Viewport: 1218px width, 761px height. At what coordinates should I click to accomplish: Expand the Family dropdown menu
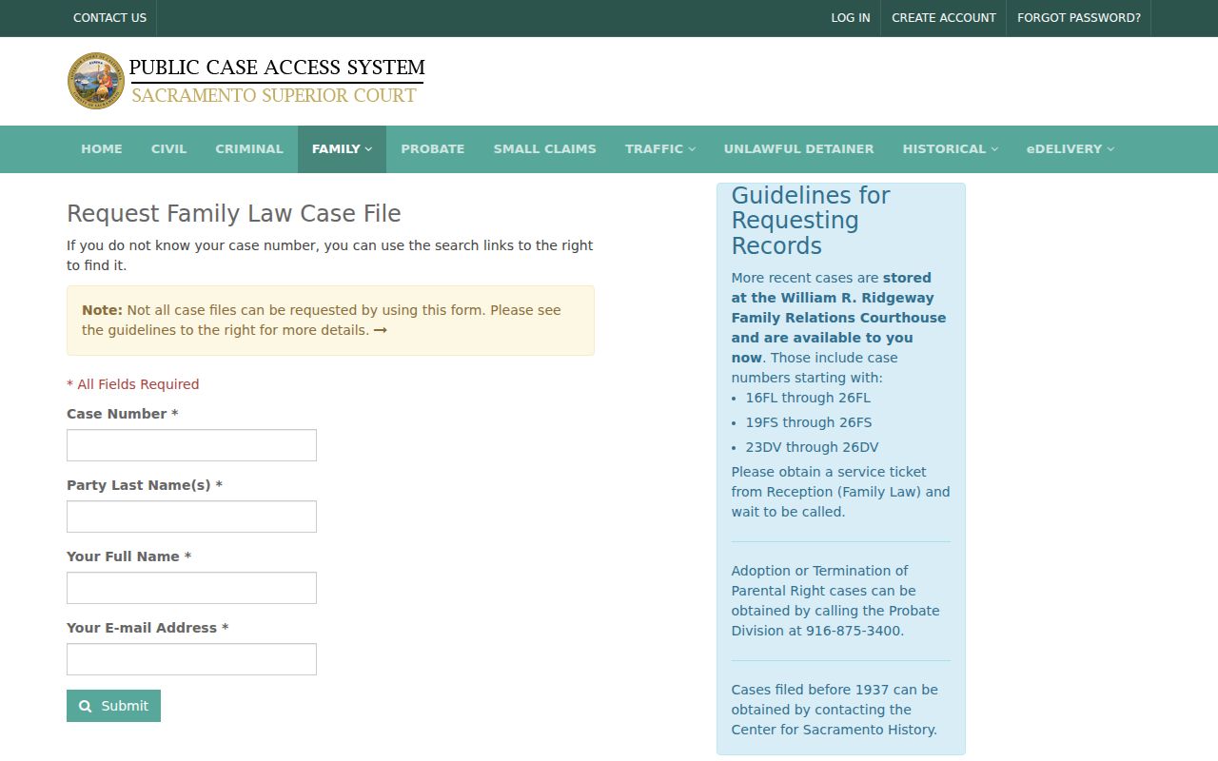point(342,149)
